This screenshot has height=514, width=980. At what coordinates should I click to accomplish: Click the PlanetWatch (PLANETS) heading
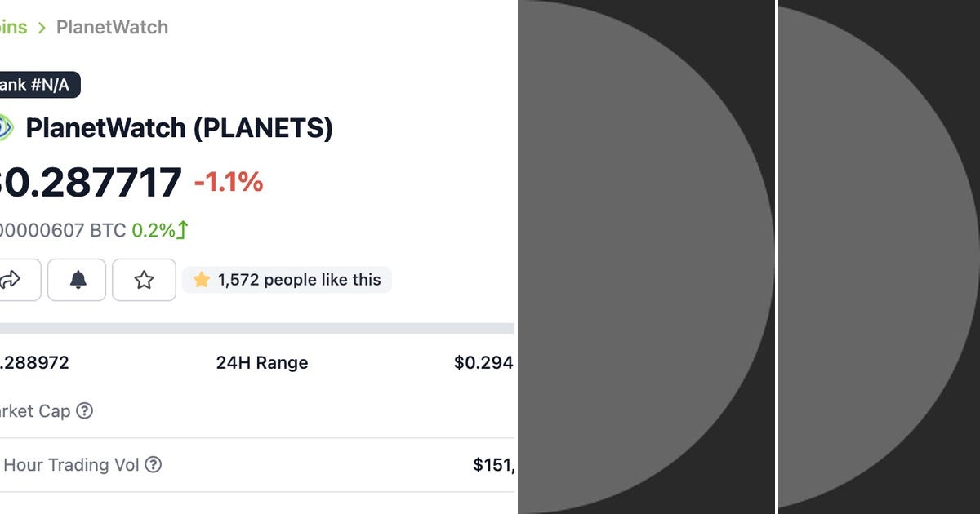pyautogui.click(x=179, y=128)
